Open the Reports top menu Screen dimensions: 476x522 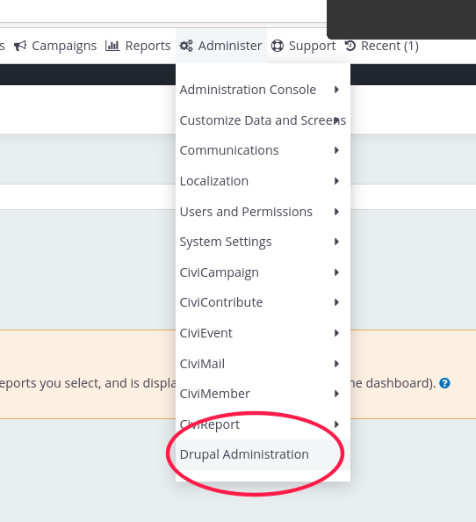point(138,46)
